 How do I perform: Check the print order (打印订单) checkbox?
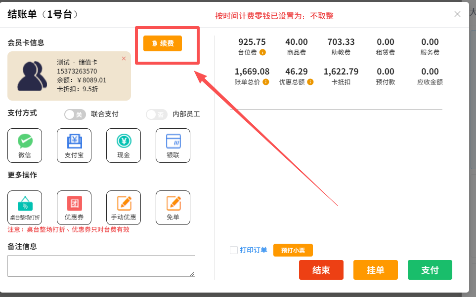pos(234,250)
